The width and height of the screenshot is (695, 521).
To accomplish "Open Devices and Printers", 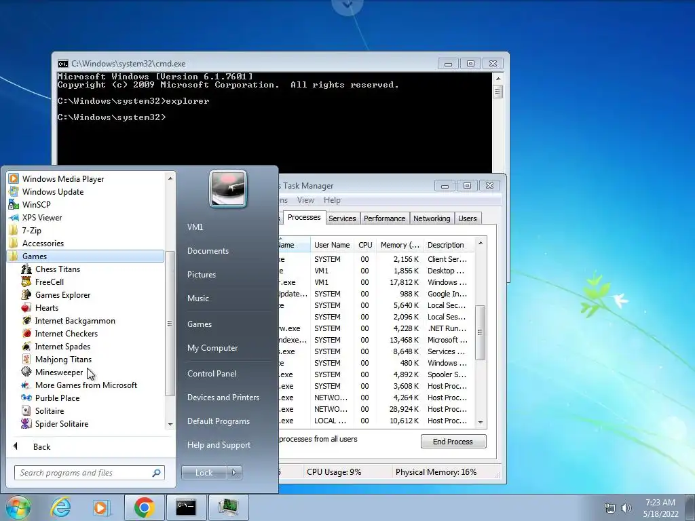I will coord(223,398).
